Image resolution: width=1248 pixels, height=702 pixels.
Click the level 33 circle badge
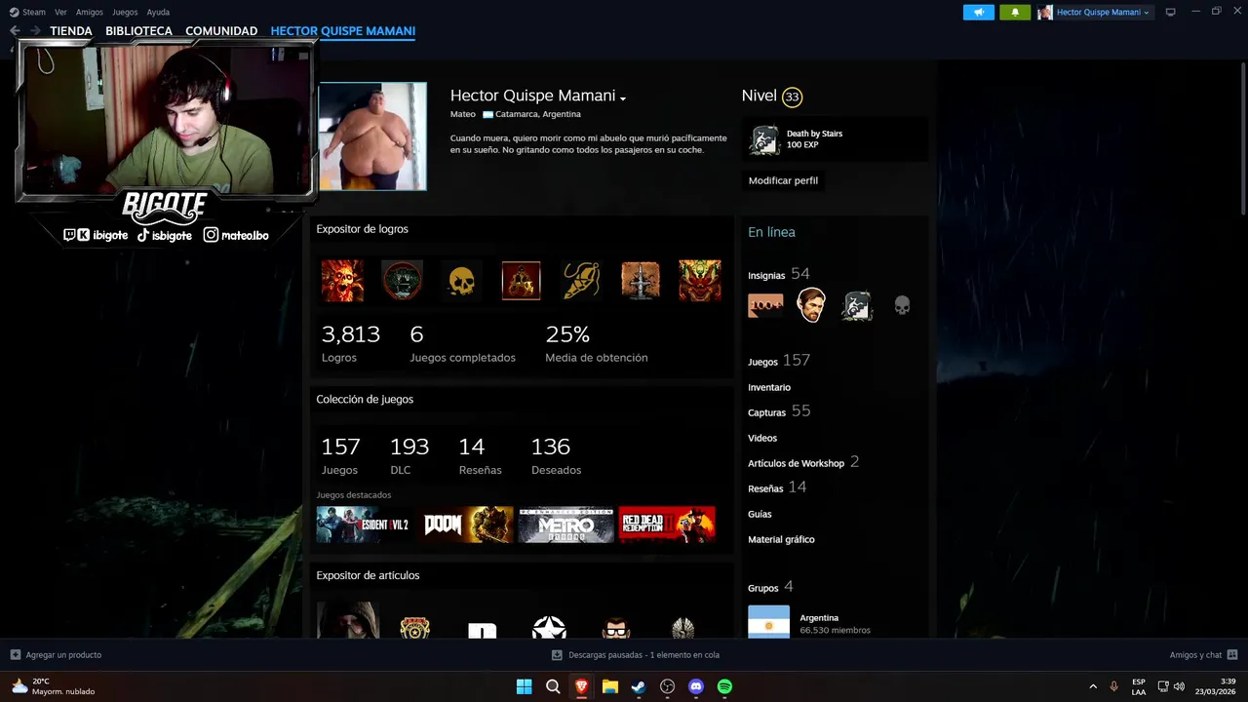pyautogui.click(x=792, y=97)
